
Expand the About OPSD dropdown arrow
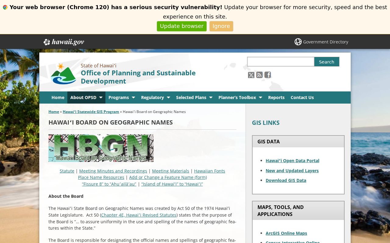(x=101, y=98)
